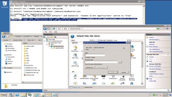Collapse the Sites tree node
Viewport: 172px width, 97px height.
47,44
